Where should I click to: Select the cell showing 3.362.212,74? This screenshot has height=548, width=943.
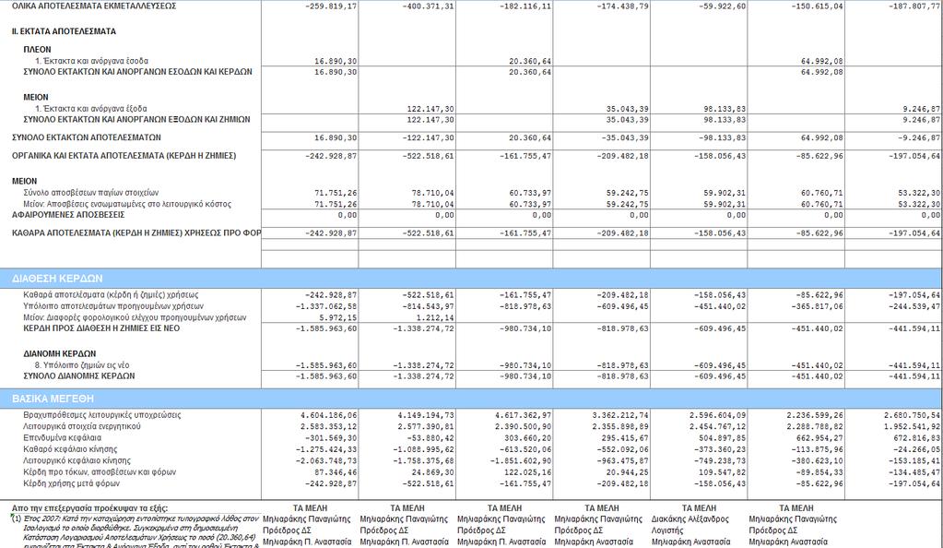620,415
